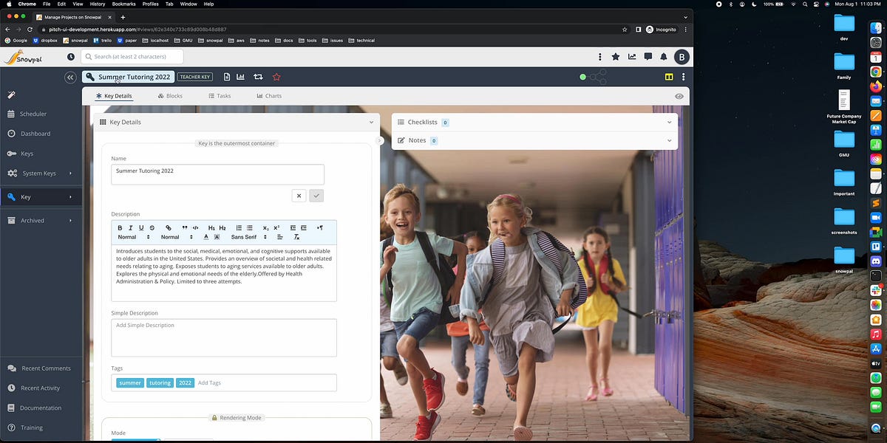Switch to the Tasks tab
The width and height of the screenshot is (887, 443).
[x=220, y=96]
